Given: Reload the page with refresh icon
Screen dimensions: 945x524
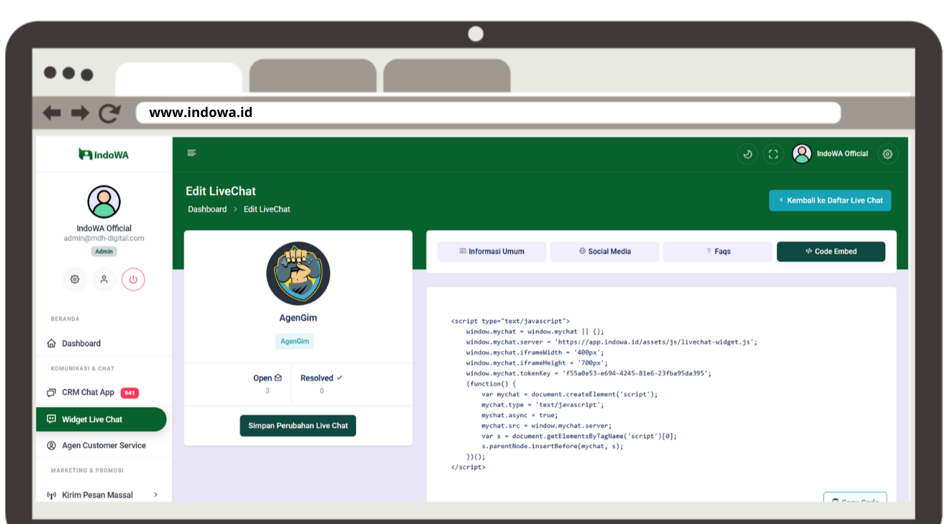Looking at the screenshot, I should pyautogui.click(x=110, y=113).
